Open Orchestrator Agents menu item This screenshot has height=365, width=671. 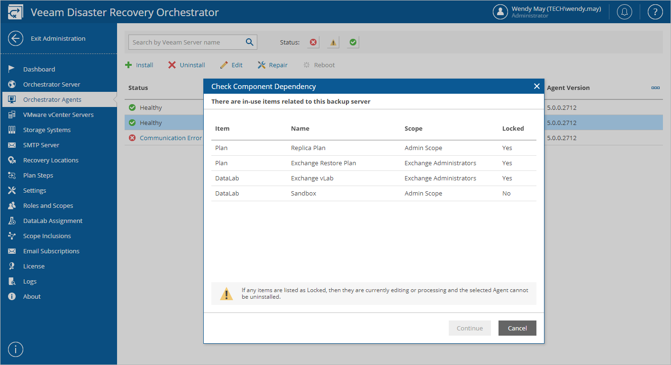point(59,99)
